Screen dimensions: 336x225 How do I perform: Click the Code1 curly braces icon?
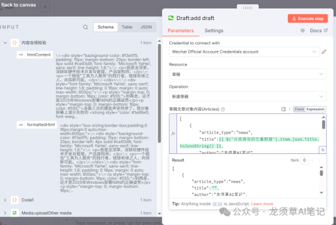(x=15, y=200)
